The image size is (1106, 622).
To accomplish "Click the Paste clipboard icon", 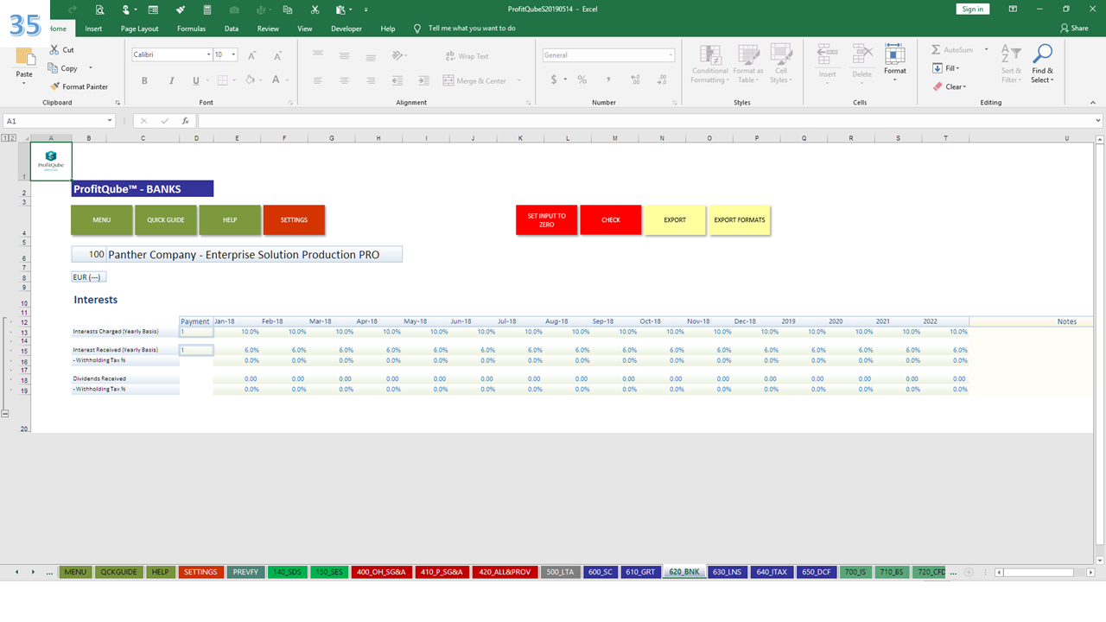I will coord(24,58).
